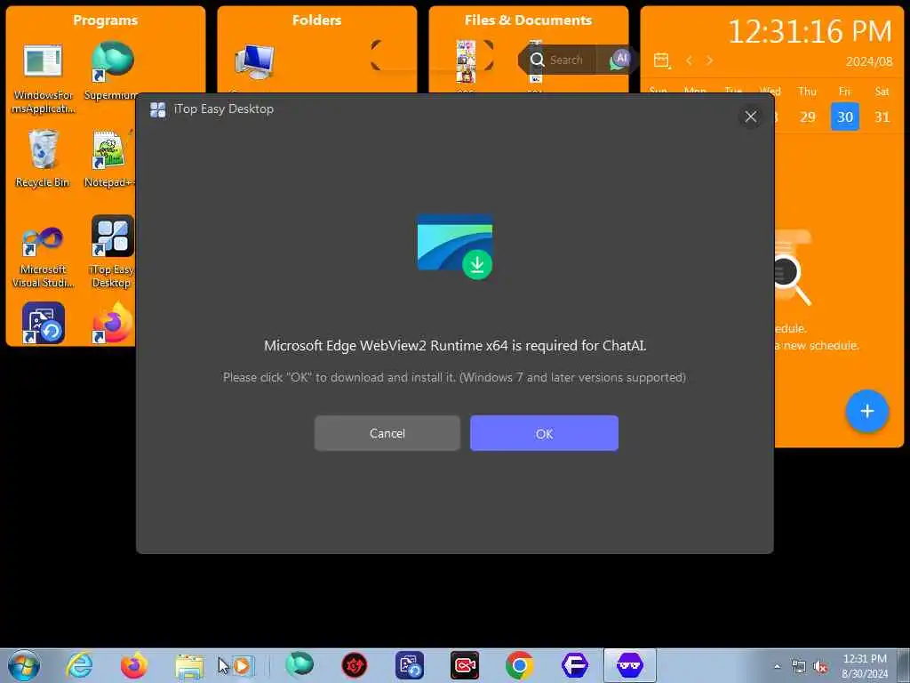The image size is (910, 683).
Task: Select Thursday 29 in the calendar
Action: [x=807, y=117]
